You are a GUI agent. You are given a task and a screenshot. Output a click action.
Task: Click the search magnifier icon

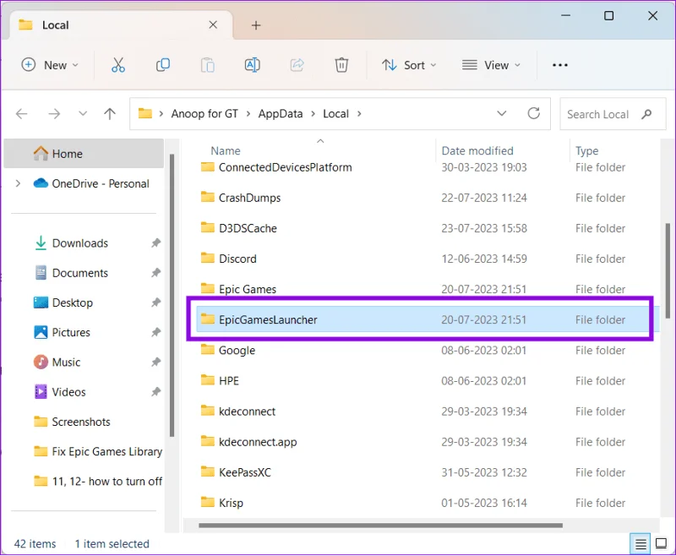point(646,114)
